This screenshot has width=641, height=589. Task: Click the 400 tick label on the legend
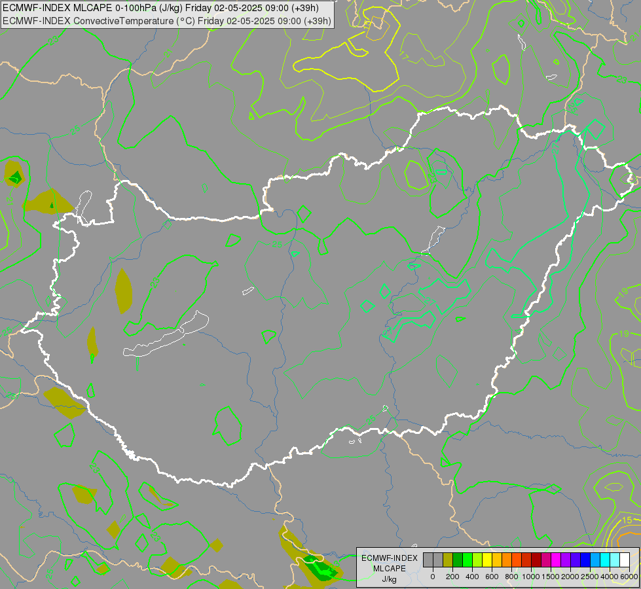pyautogui.click(x=472, y=577)
